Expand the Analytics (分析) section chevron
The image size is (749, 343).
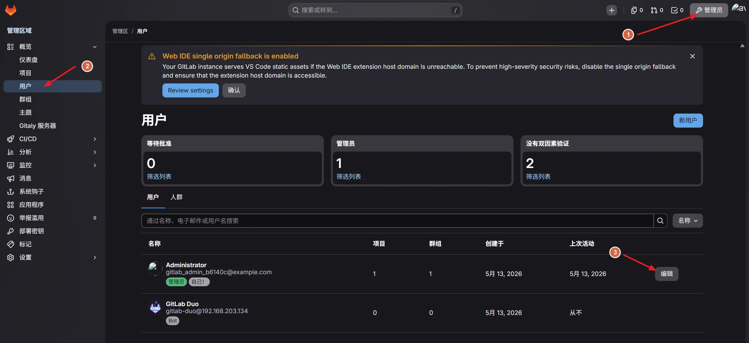tap(95, 152)
